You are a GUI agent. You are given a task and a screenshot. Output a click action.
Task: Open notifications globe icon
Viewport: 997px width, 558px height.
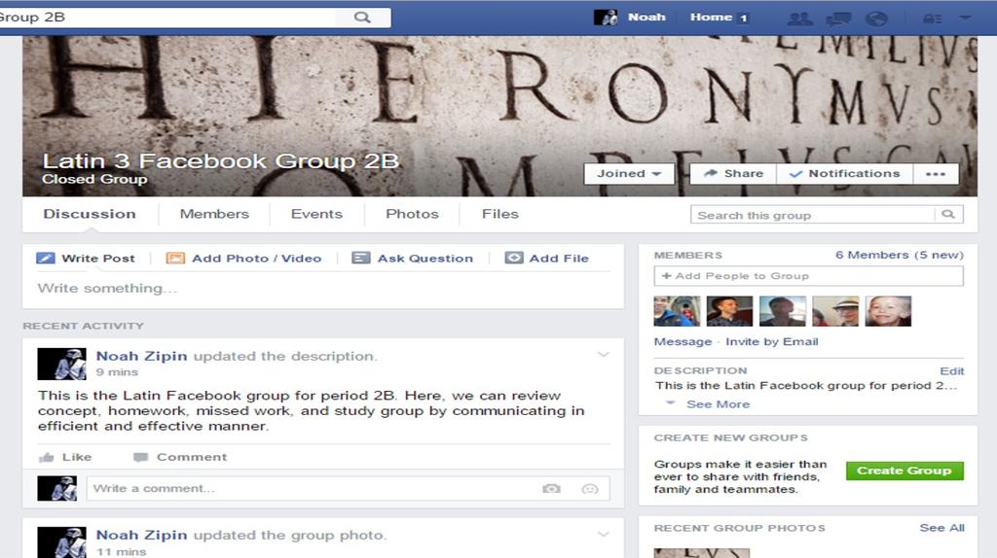(x=876, y=18)
